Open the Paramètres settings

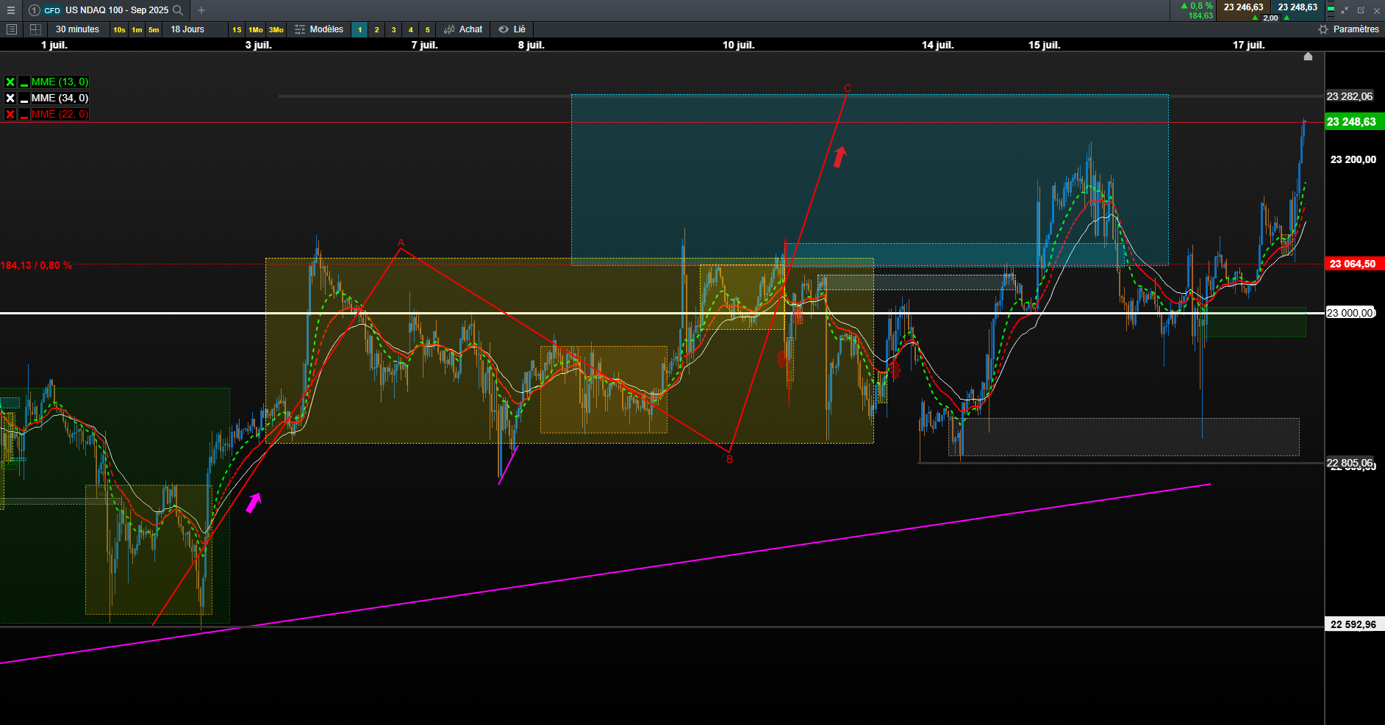coord(1348,29)
